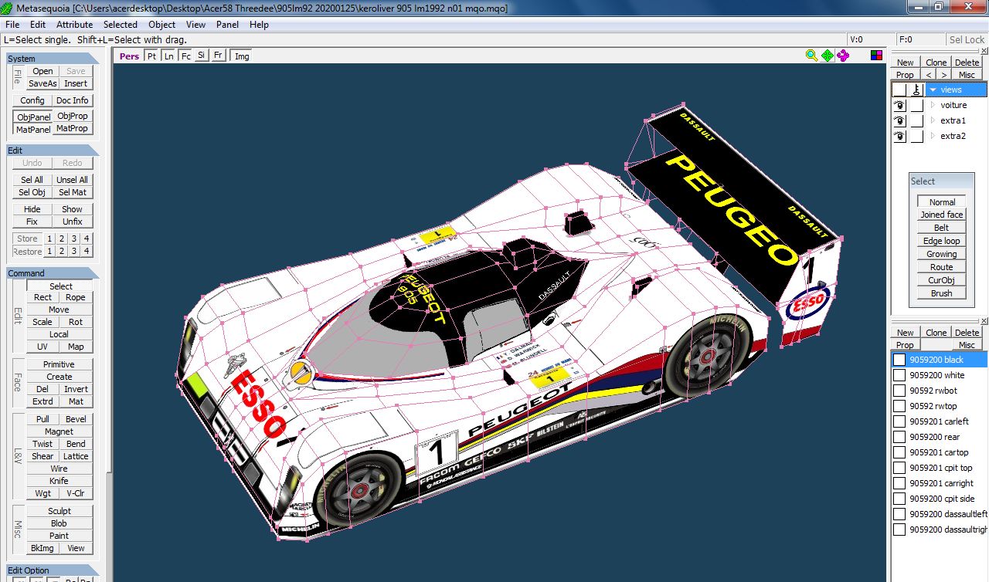Open the Selected menu

click(121, 25)
